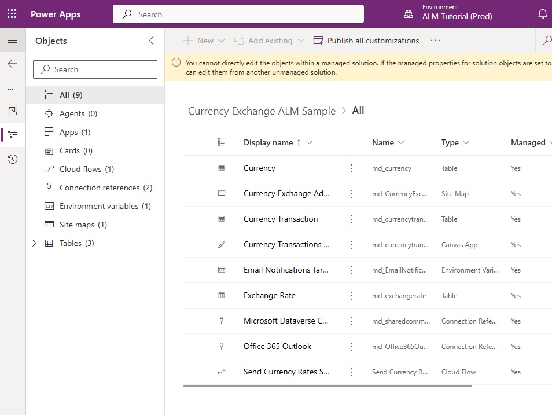This screenshot has height=415, width=552.
Task: Open more commands ellipsis in toolbar
Action: pyautogui.click(x=435, y=41)
